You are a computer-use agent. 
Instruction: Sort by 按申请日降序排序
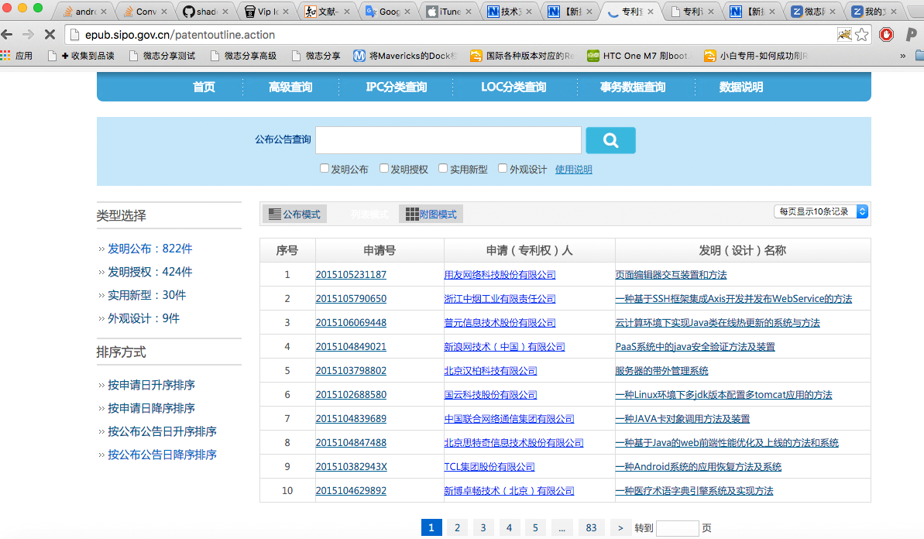(x=151, y=408)
